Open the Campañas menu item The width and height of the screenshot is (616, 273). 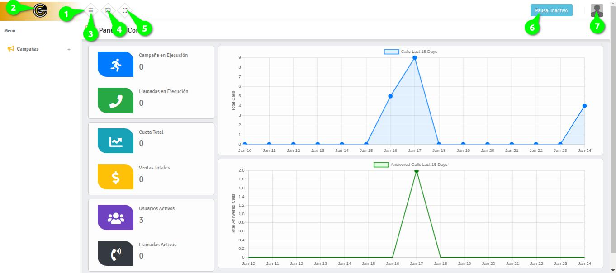coord(28,49)
